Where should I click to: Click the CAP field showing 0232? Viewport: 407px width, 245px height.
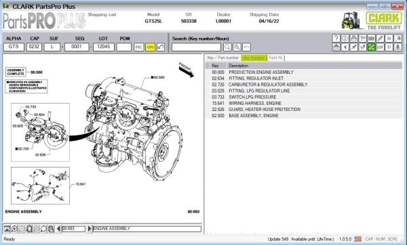[x=34, y=47]
